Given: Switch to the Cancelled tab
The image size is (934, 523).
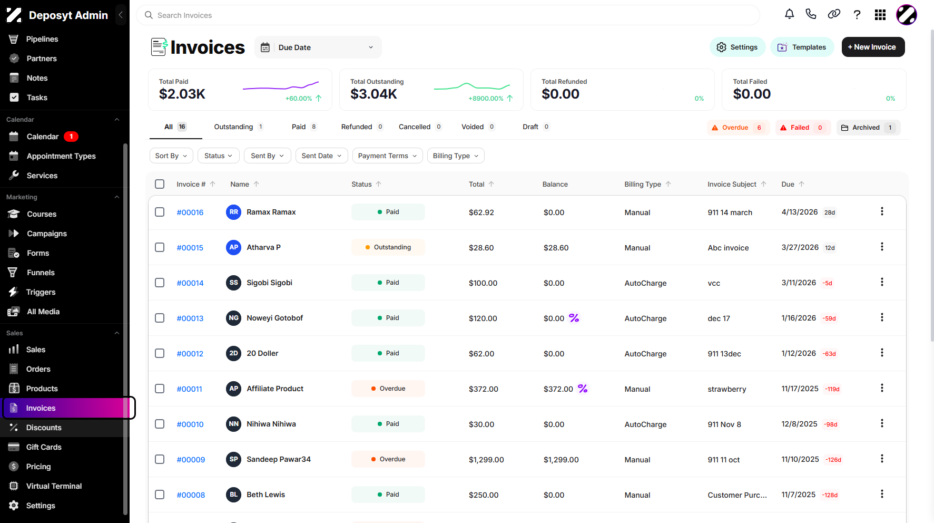Looking at the screenshot, I should click(x=420, y=127).
